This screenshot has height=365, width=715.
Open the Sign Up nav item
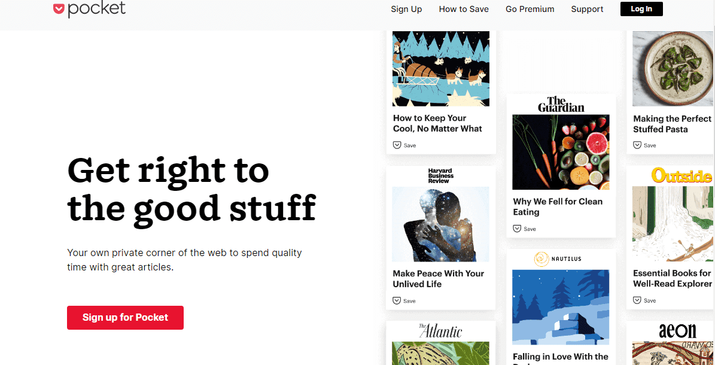[x=406, y=9]
